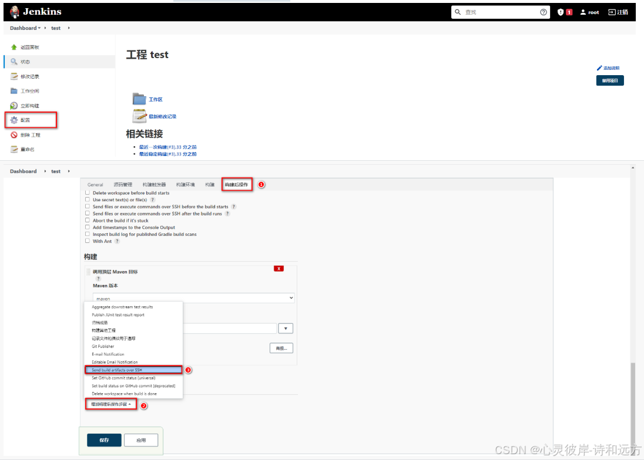Delete Maven build step with red X
644x460 pixels.
(x=279, y=269)
